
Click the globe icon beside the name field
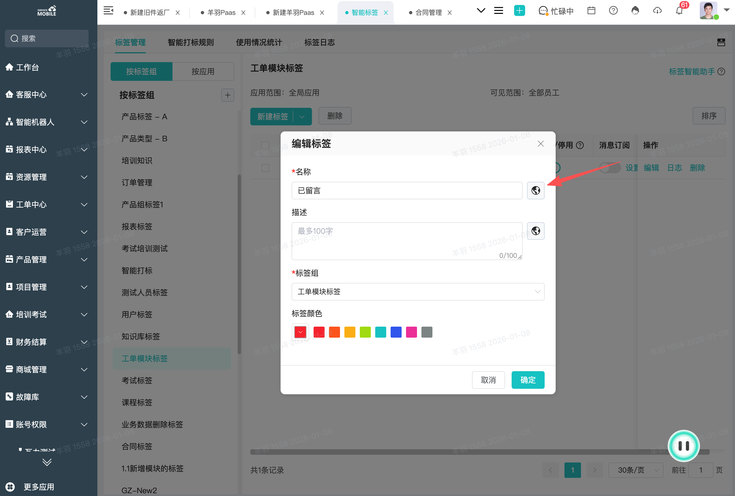[536, 190]
